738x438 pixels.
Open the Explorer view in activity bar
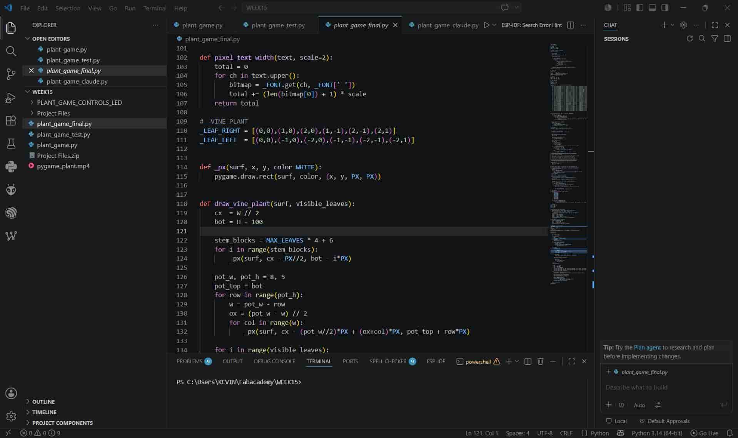click(x=11, y=28)
